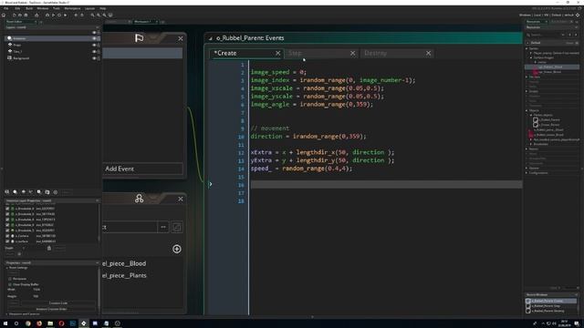
Task: Click the open object icon beside ellipsis
Action: point(177,227)
